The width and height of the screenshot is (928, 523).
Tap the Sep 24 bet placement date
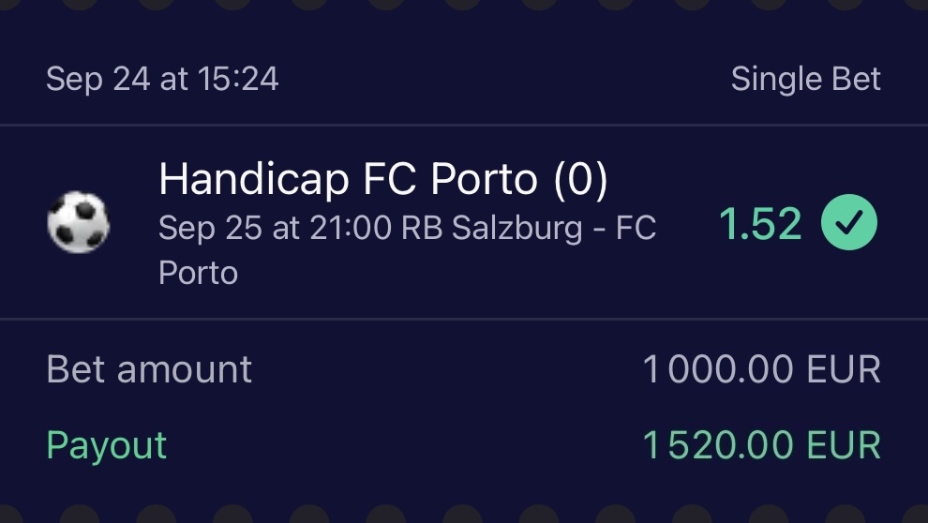pyautogui.click(x=97, y=80)
